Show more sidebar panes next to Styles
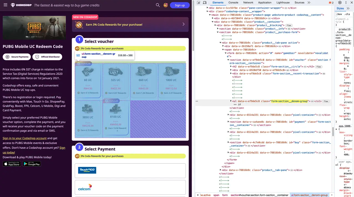The width and height of the screenshot is (354, 197). coord(348,9)
